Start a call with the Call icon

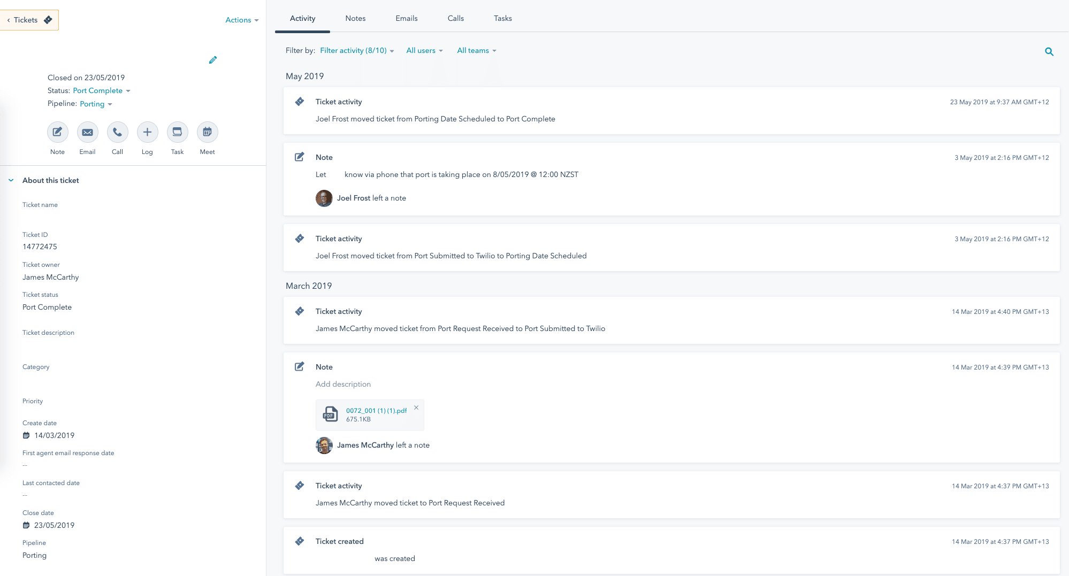[117, 132]
